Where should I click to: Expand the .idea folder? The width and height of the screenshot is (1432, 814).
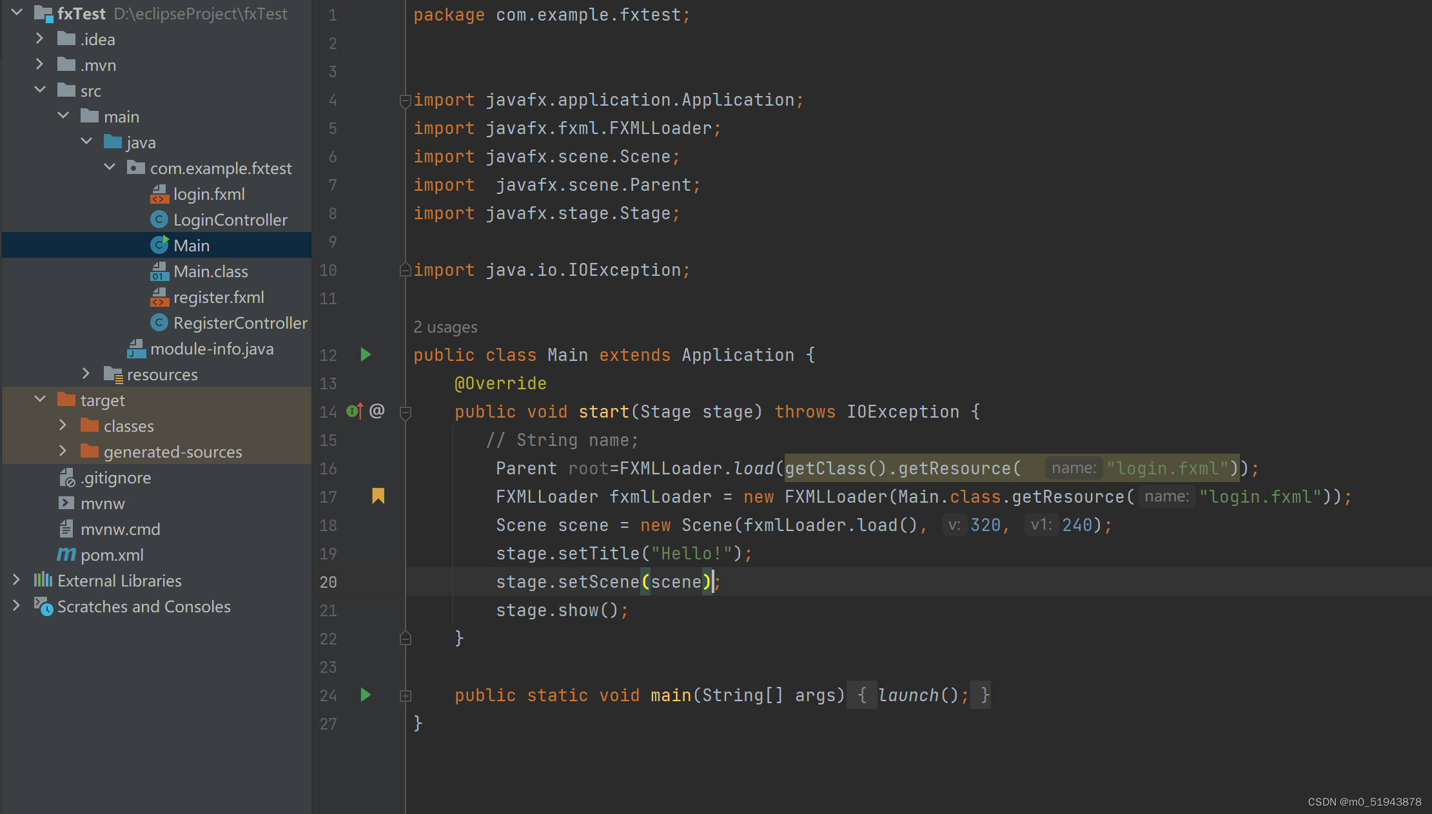(39, 39)
